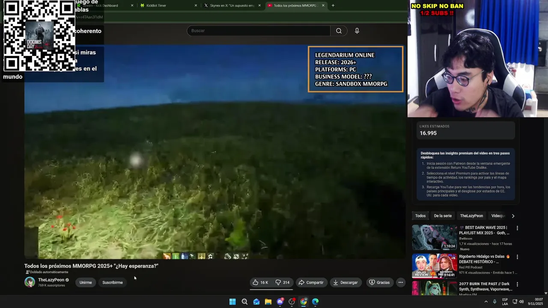Switch to the Stream - Kick Dashboard tab
The width and height of the screenshot is (548, 308).
click(105, 6)
